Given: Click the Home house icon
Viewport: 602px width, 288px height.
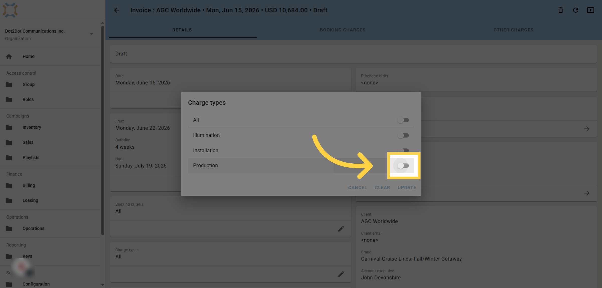Looking at the screenshot, I should pos(9,57).
